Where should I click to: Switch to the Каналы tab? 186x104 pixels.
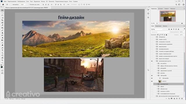point(165,26)
